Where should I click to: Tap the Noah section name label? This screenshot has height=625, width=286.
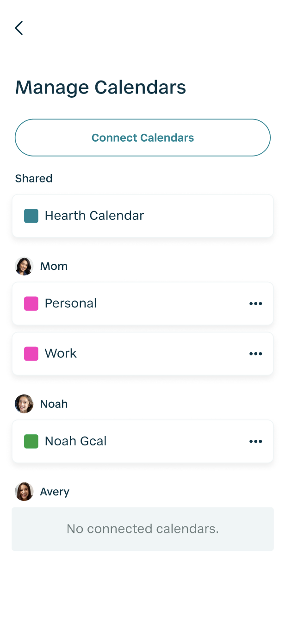coord(54,404)
